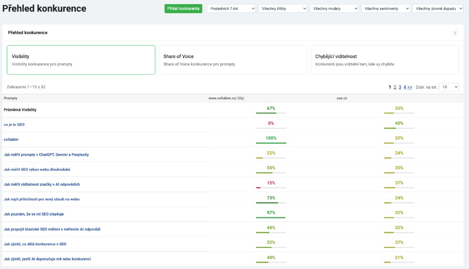Click the 67% average visibility value
The height and width of the screenshot is (269, 469).
click(x=271, y=108)
